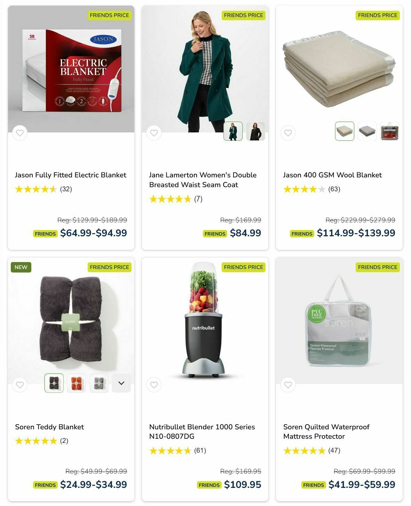Screen dimensions: 411x506
Task: Add Jason Electric Blanket to wishlist
Action: pos(20,133)
